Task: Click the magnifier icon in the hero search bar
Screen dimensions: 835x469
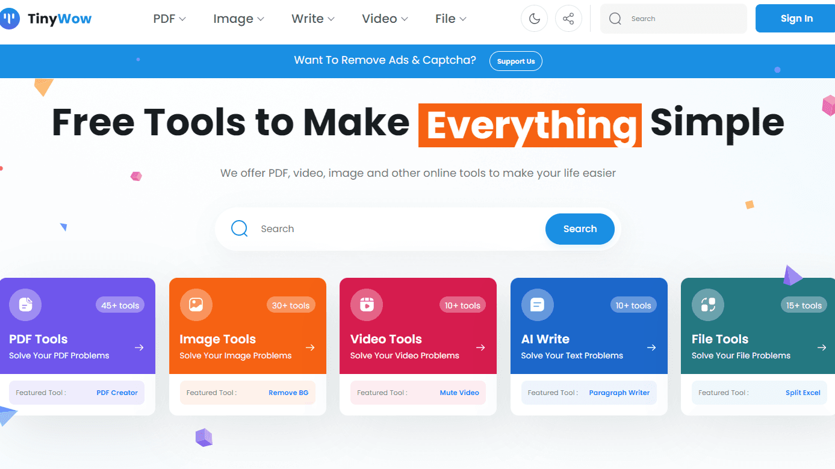Action: [239, 228]
